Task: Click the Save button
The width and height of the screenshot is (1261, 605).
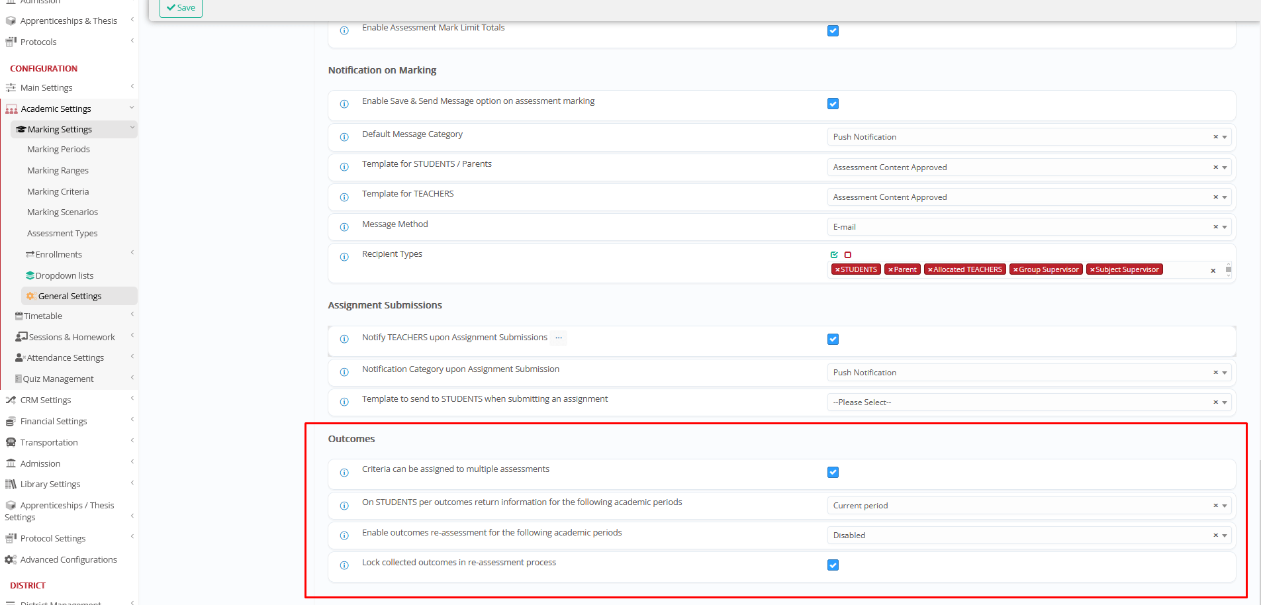Action: click(181, 8)
